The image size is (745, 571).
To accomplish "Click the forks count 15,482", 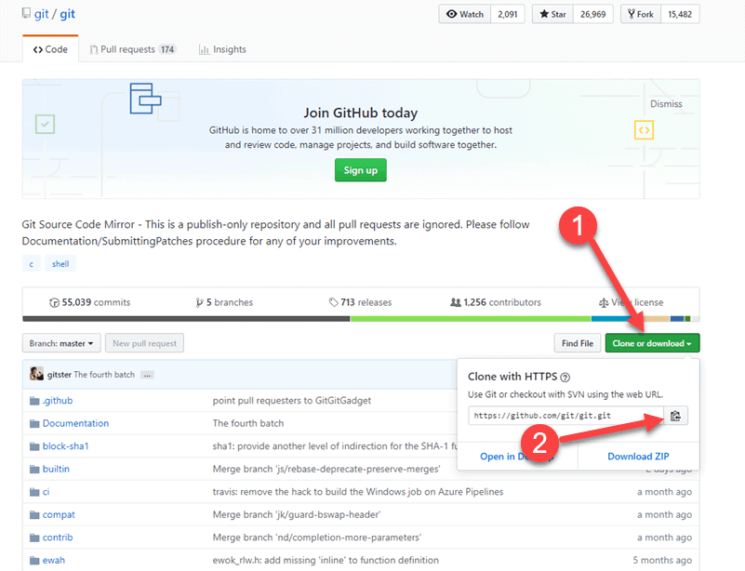I will (680, 14).
